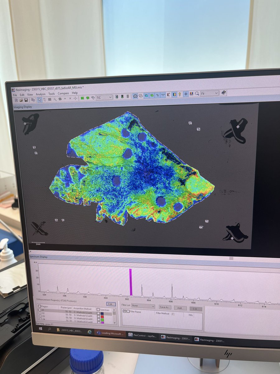Viewport: 280px width, 374px height.
Task: Click region list scrollbar up arrow
Action: (114, 310)
